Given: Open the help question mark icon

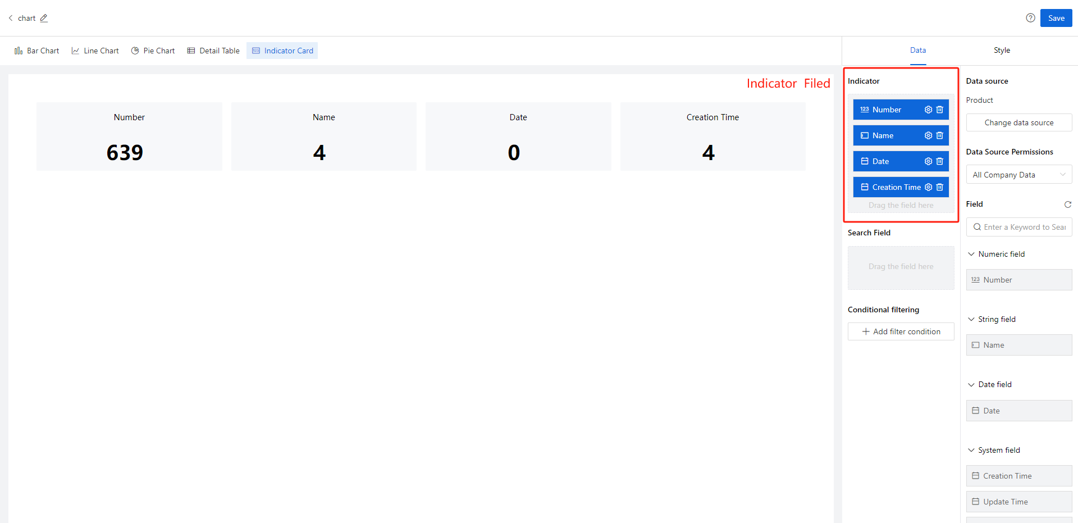Looking at the screenshot, I should pos(1030,18).
